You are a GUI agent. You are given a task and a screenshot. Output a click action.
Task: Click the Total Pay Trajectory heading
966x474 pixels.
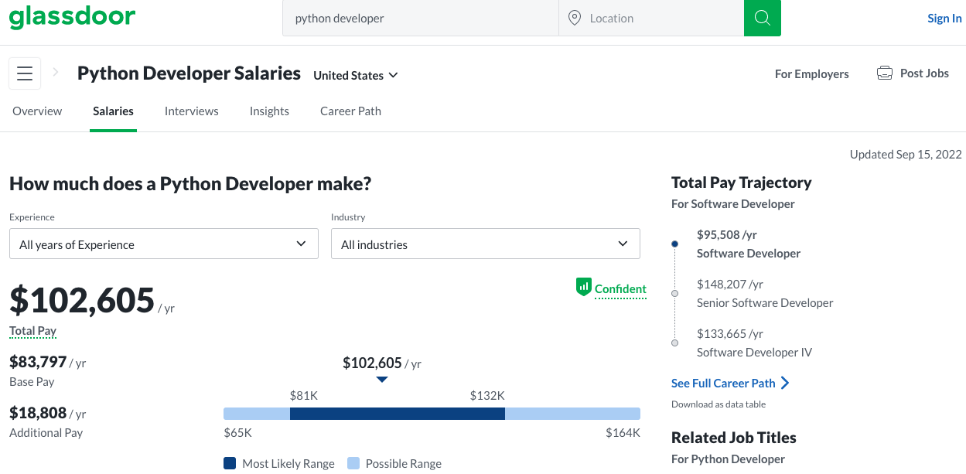742,182
